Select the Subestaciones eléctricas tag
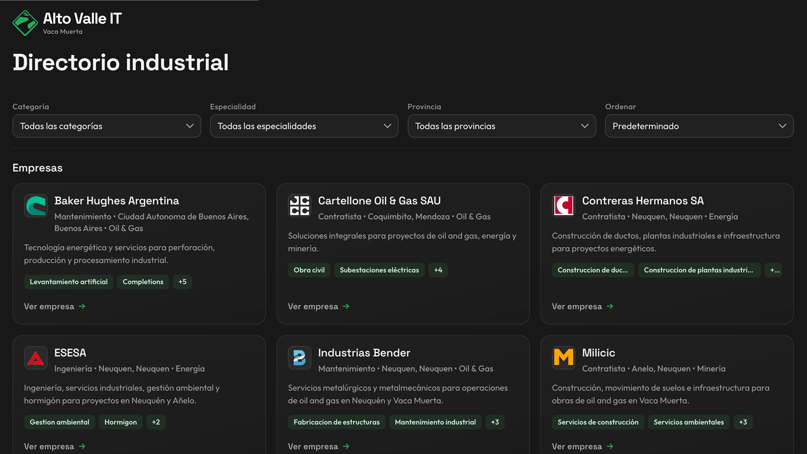 pyautogui.click(x=379, y=270)
